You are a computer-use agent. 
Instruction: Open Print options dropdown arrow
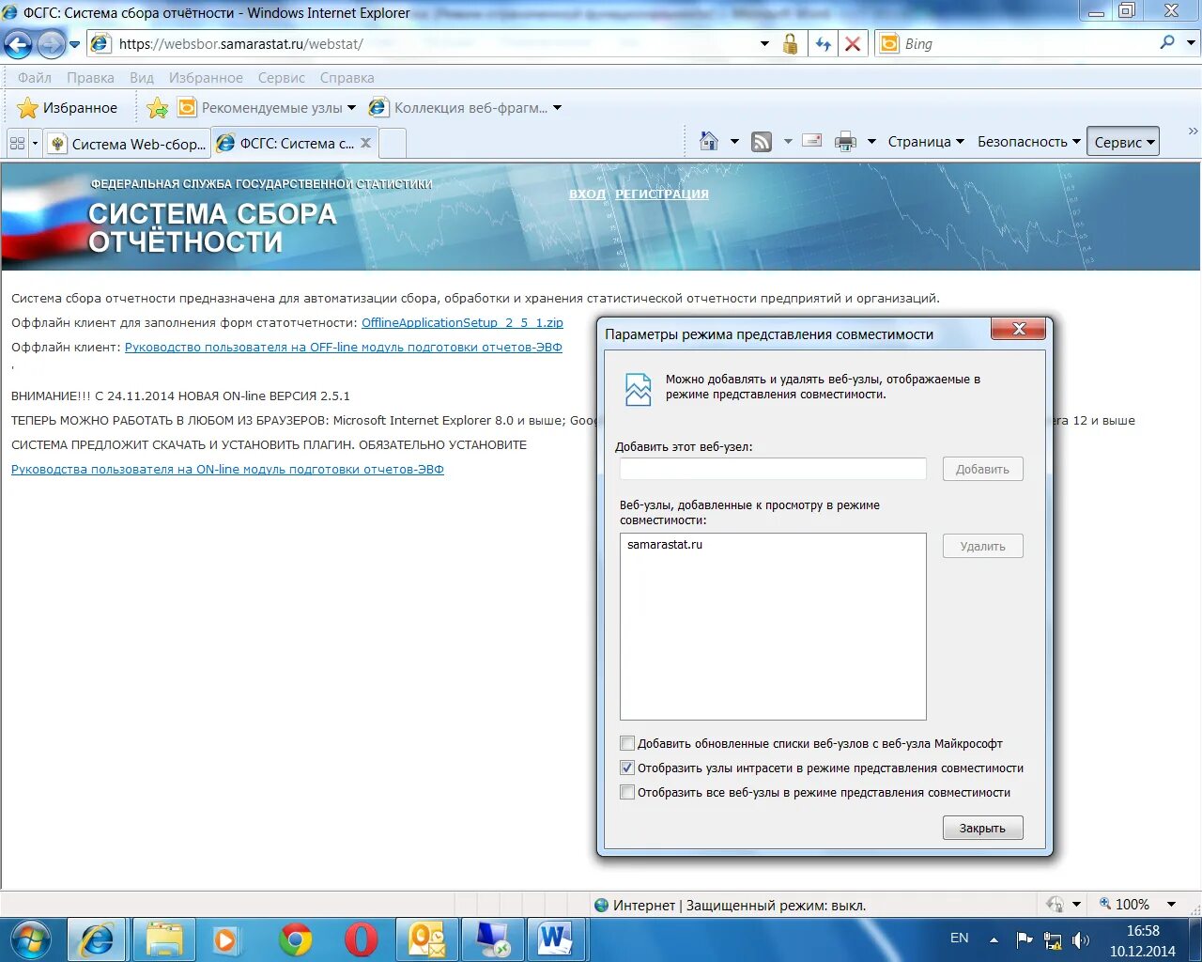(x=871, y=142)
